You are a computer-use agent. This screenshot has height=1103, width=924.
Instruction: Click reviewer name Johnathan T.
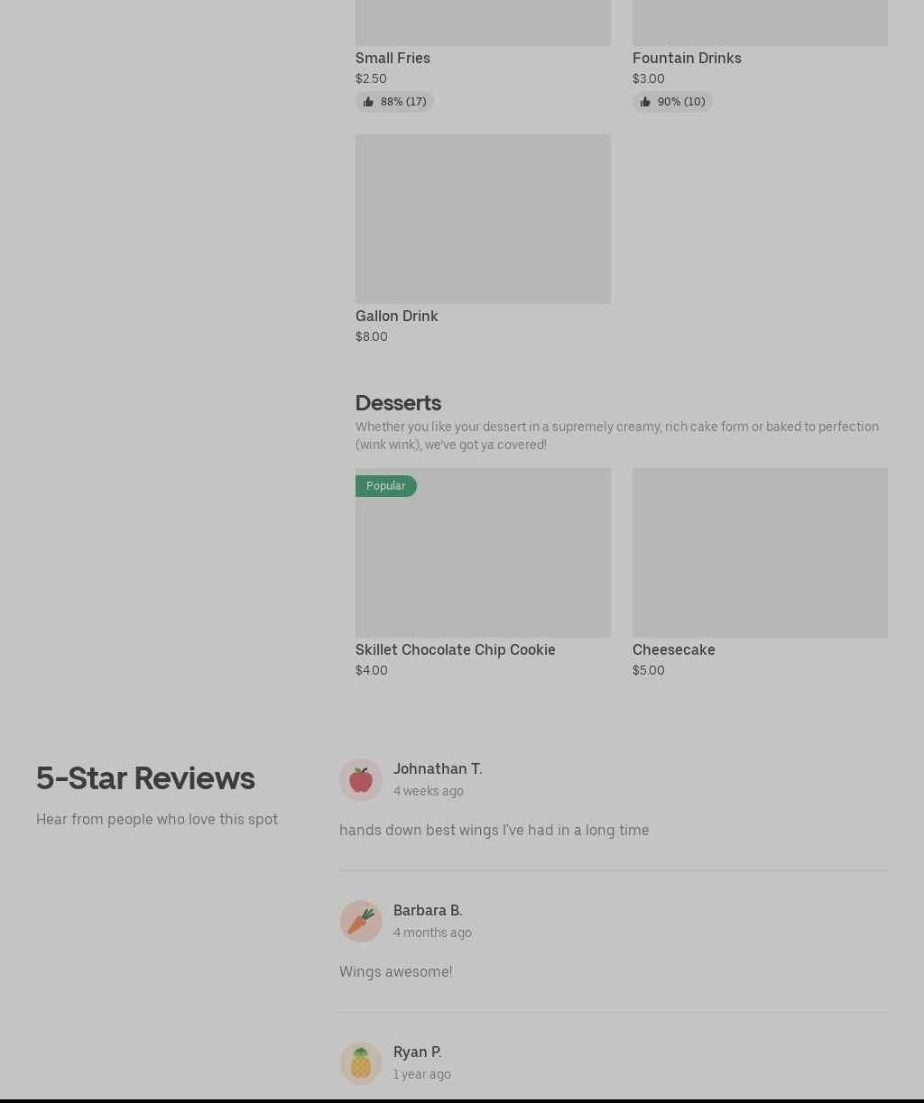click(x=438, y=768)
